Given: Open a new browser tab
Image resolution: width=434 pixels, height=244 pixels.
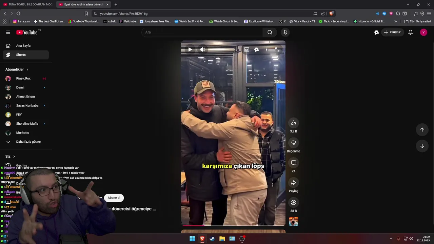Looking at the screenshot, I should (116, 4).
